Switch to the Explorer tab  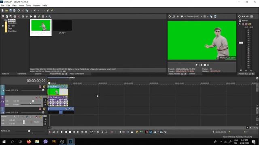tap(38, 74)
